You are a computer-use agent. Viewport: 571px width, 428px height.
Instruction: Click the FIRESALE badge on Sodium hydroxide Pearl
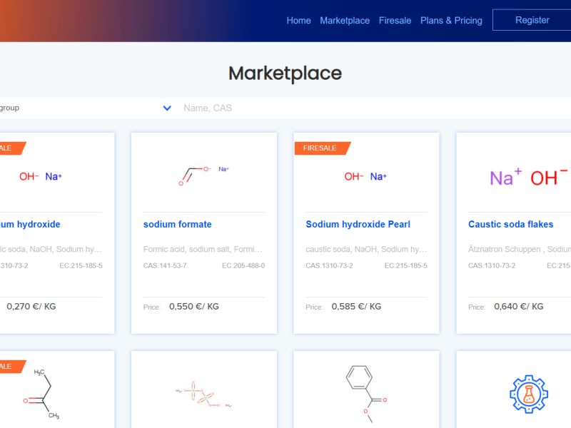click(322, 148)
